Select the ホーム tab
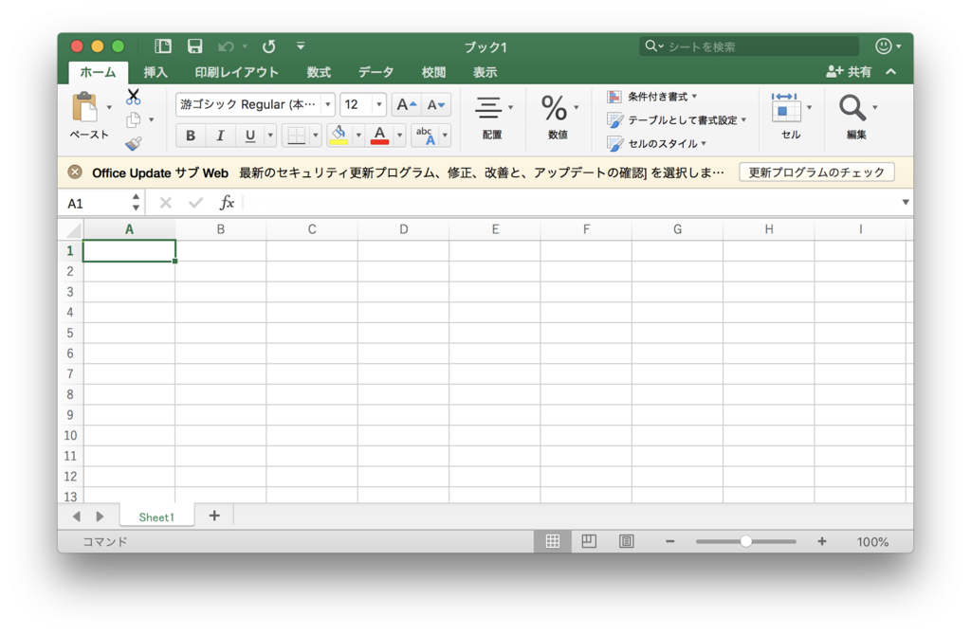Viewport: 971px width, 635px height. [x=98, y=72]
